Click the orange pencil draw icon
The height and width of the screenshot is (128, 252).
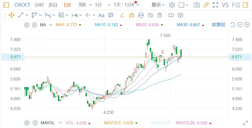206,5
